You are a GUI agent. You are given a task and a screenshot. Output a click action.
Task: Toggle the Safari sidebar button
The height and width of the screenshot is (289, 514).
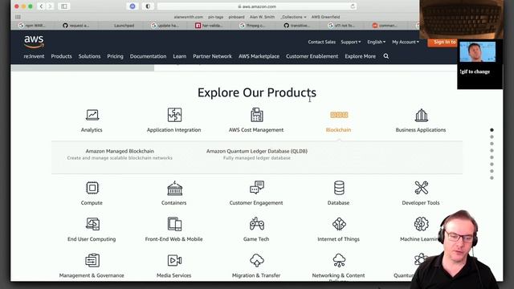(64, 6)
